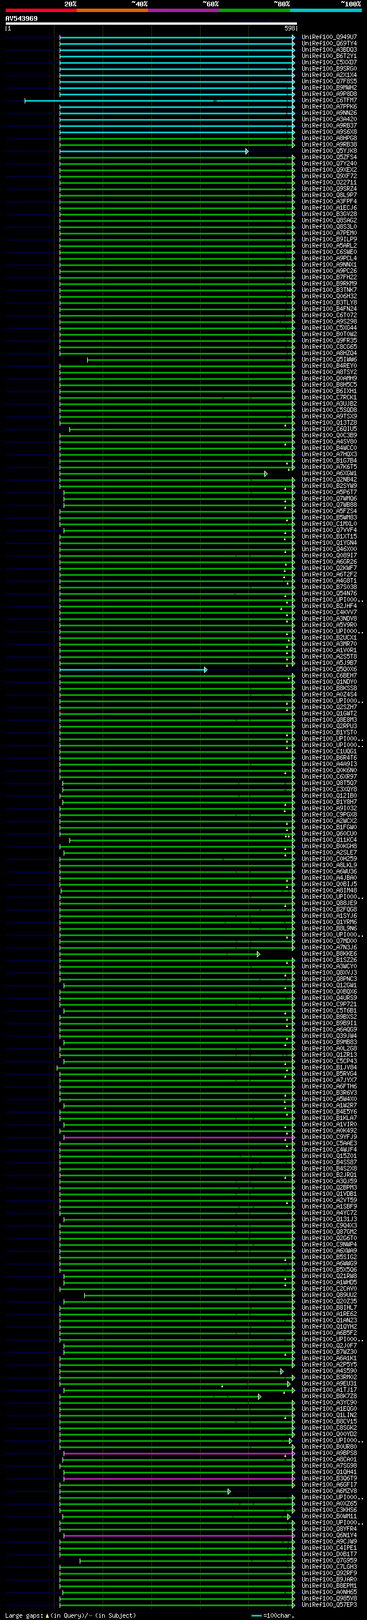Image resolution: width=367 pixels, height=1620 pixels.
Task: Select label UniRef100_Q7Y240
Action: [x=329, y=164]
